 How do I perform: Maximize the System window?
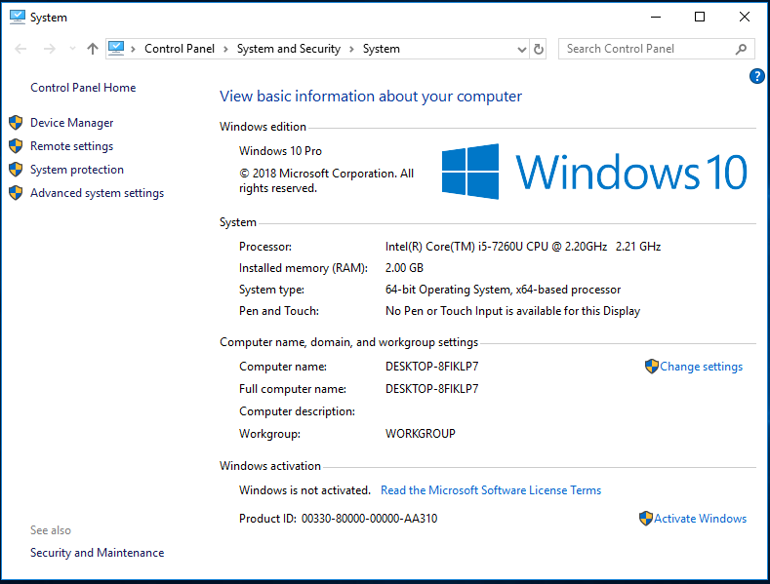pyautogui.click(x=700, y=17)
